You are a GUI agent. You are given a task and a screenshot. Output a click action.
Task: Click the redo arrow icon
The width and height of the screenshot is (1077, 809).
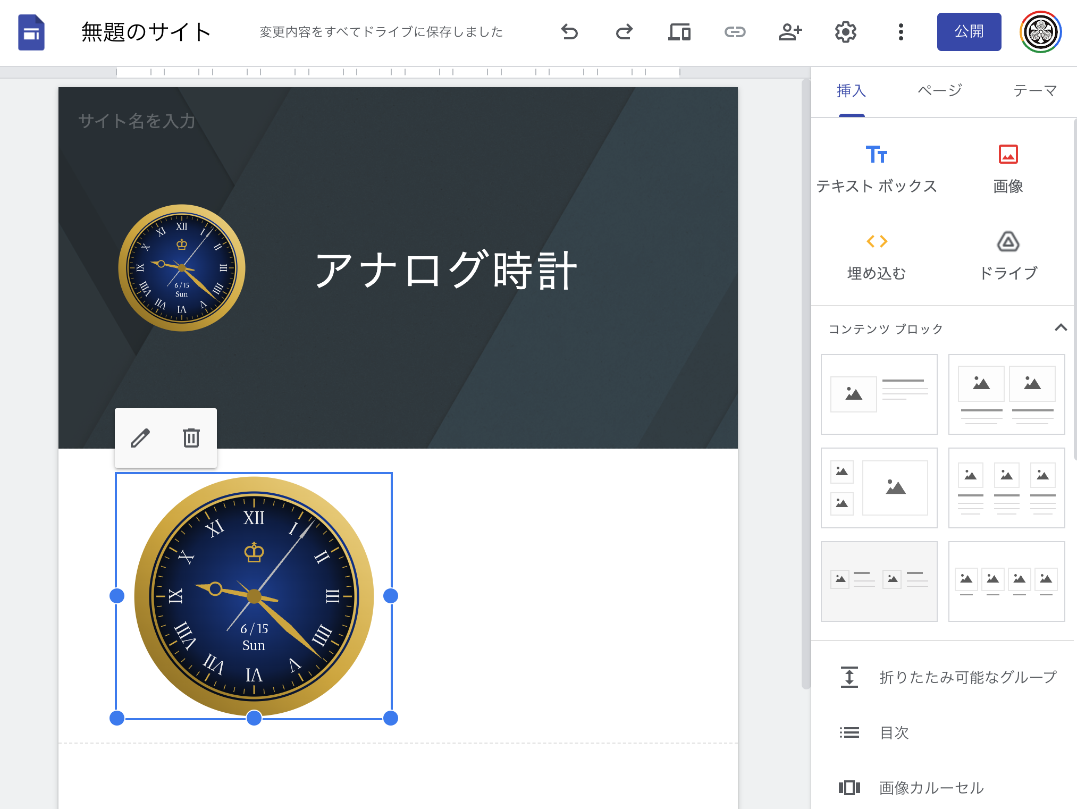(624, 32)
